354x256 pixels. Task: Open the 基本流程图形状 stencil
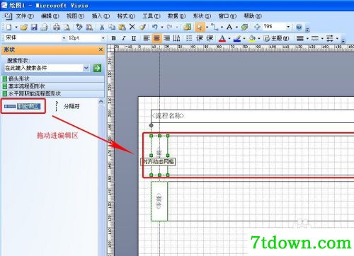pos(53,86)
